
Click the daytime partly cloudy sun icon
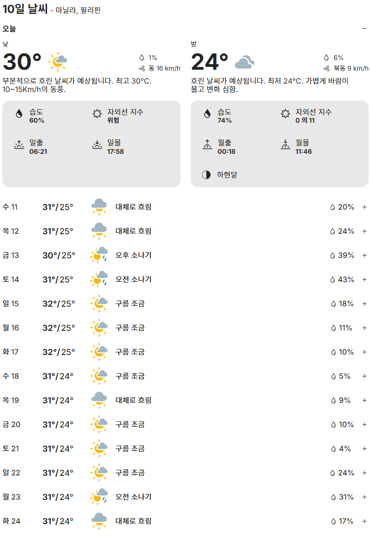[58, 61]
